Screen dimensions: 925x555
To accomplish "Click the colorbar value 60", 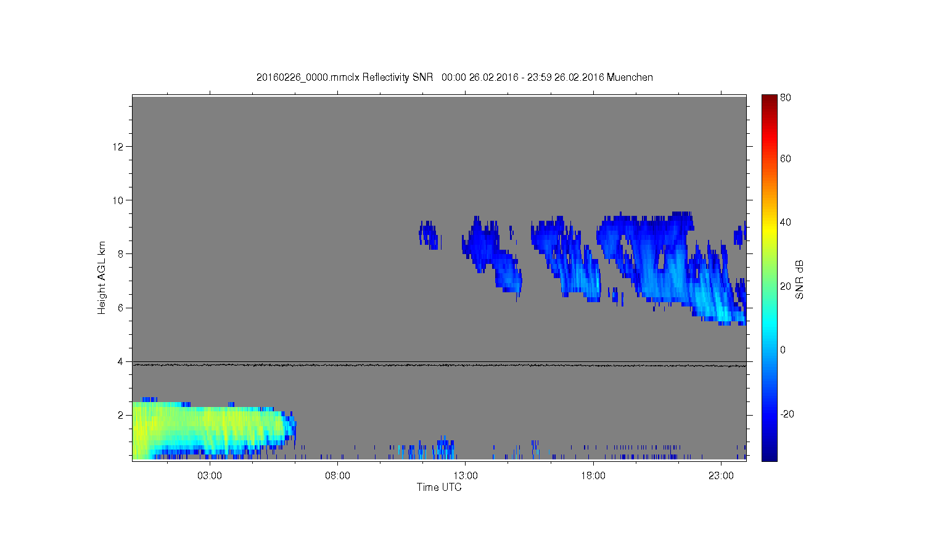I will pyautogui.click(x=786, y=159).
